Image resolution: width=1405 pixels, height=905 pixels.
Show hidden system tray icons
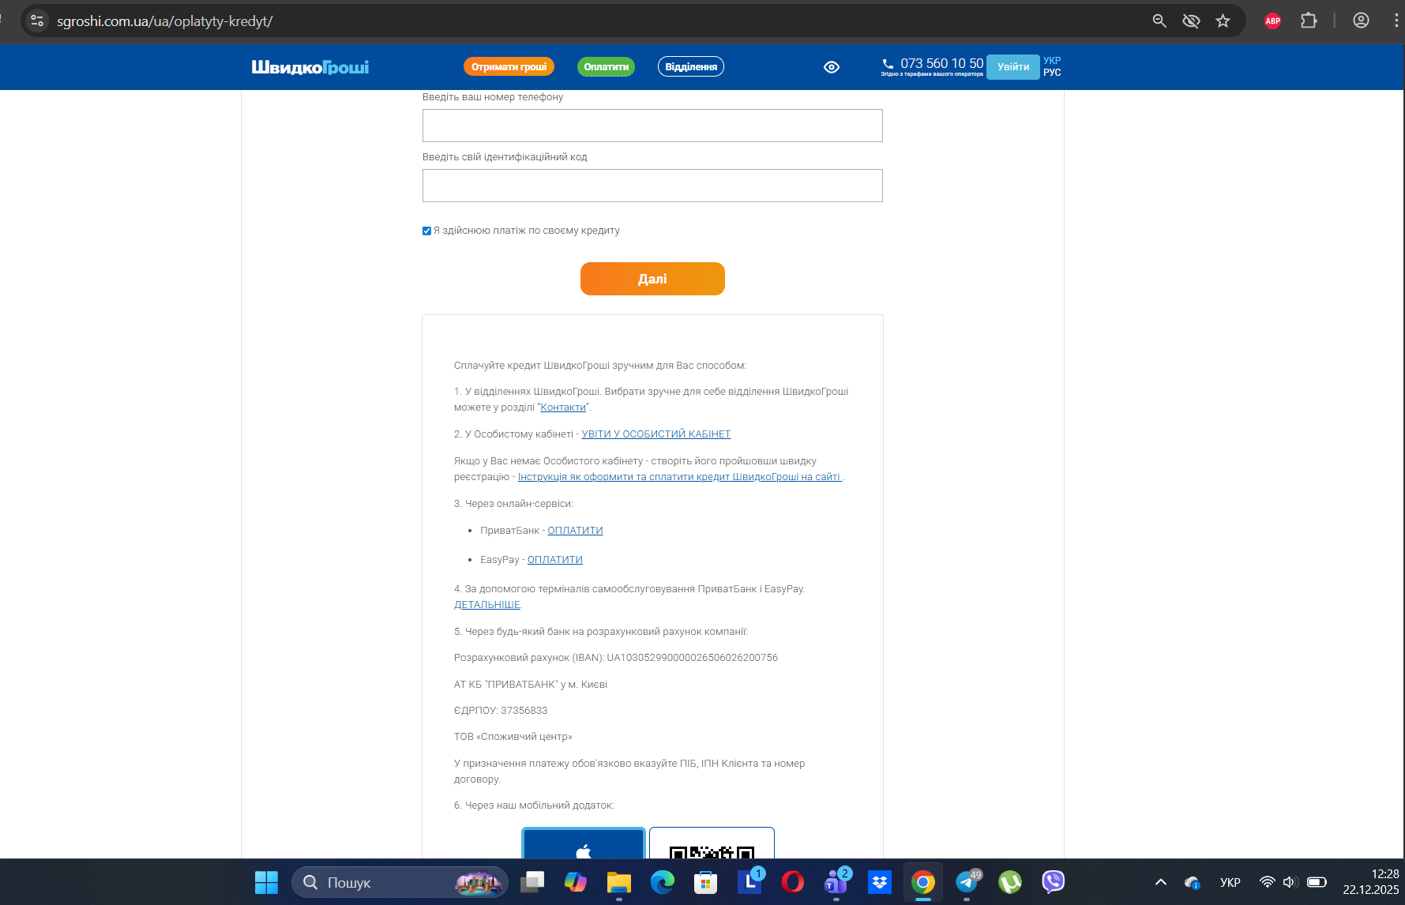coord(1161,882)
